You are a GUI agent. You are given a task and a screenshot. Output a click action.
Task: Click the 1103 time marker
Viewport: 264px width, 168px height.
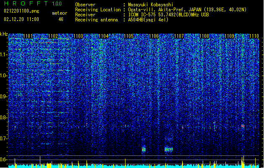[x=78, y=36]
